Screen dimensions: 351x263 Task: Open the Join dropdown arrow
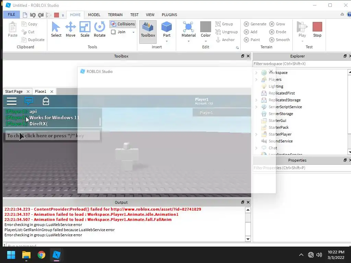tap(133, 32)
